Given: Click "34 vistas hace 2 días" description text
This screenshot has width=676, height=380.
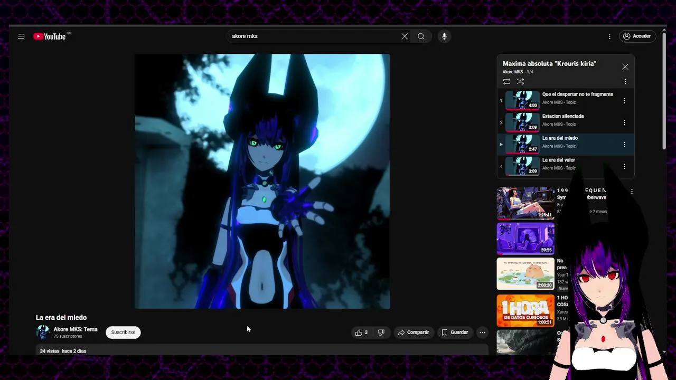Looking at the screenshot, I should 63,351.
